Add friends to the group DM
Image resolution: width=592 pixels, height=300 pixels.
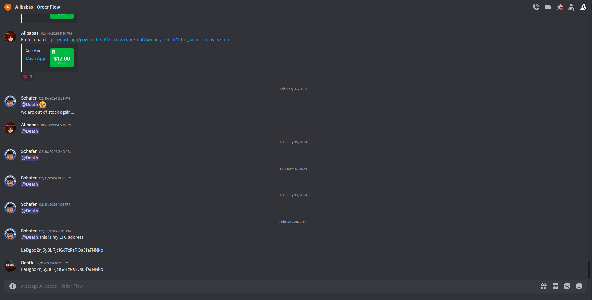point(571,7)
